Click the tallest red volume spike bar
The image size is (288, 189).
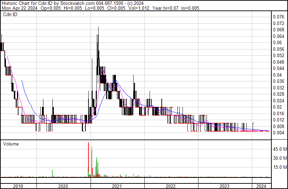coord(88,159)
